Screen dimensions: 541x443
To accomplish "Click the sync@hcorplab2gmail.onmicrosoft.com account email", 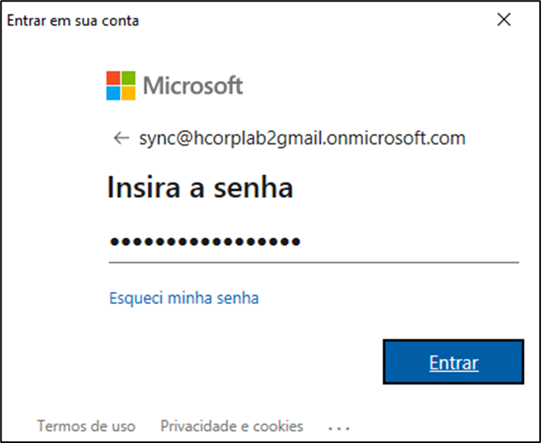I will tap(302, 138).
